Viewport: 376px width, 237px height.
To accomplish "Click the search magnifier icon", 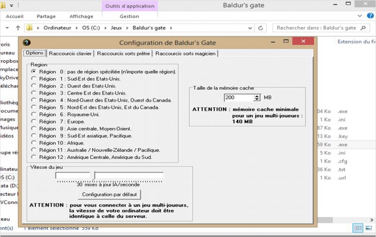I will point(363,28).
